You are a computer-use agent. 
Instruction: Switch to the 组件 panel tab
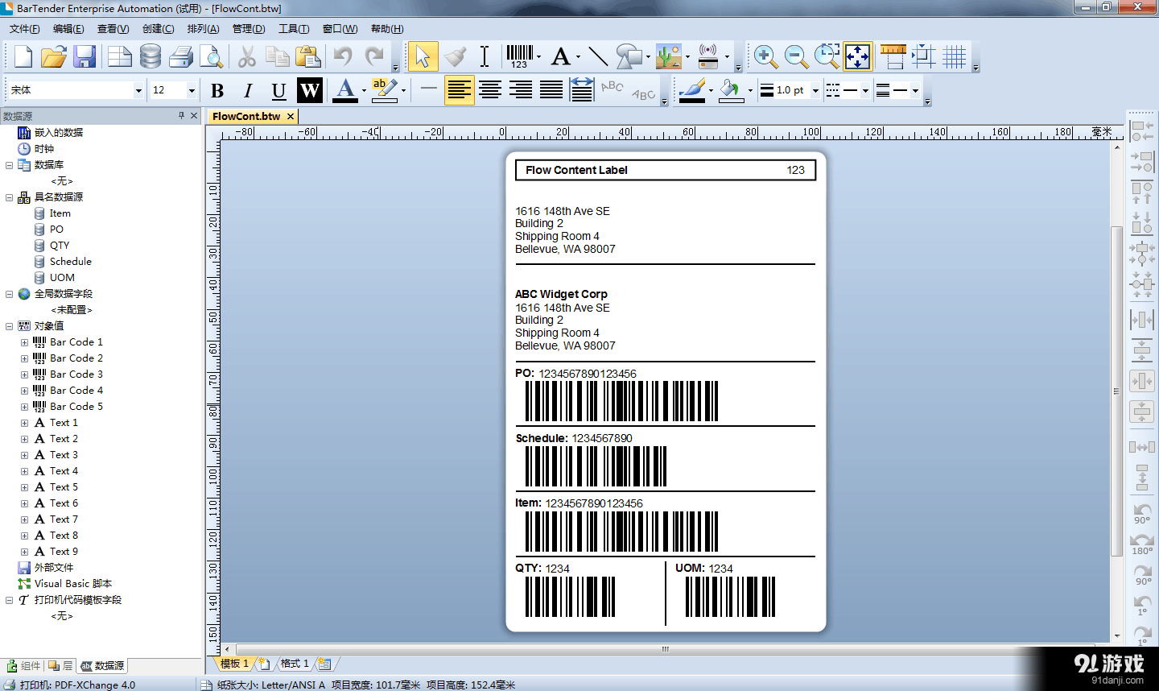click(23, 666)
